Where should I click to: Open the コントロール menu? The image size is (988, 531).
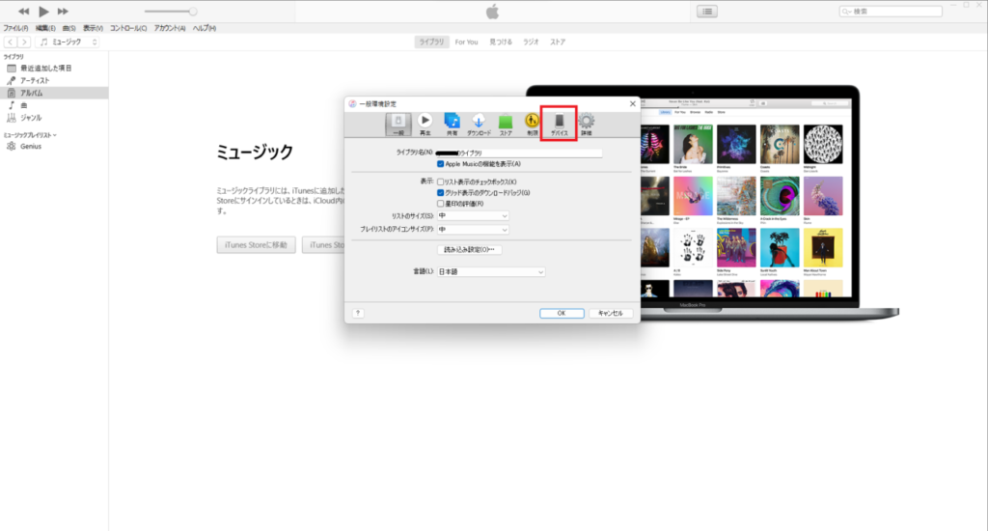pyautogui.click(x=128, y=28)
